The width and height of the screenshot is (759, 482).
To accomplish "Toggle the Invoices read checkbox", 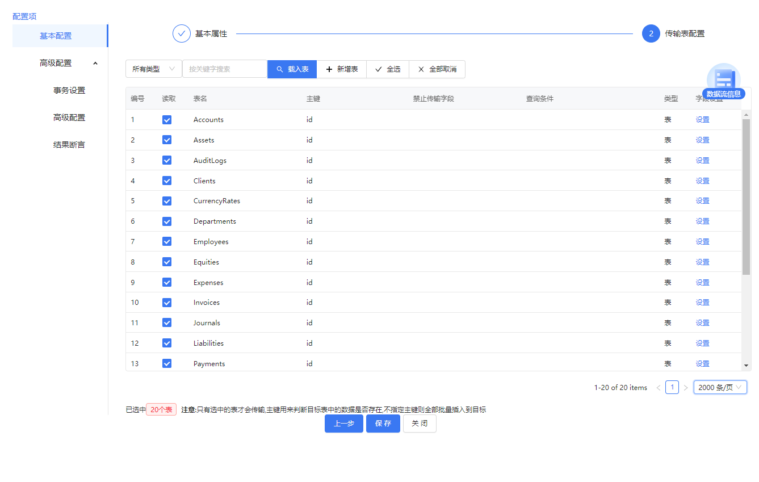I will [x=167, y=303].
